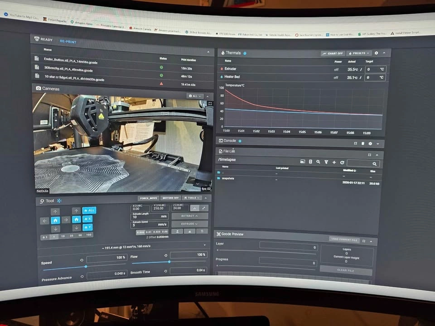This screenshot has width=435, height=326.
Task: Expand the Console panel
Action: 377,144
